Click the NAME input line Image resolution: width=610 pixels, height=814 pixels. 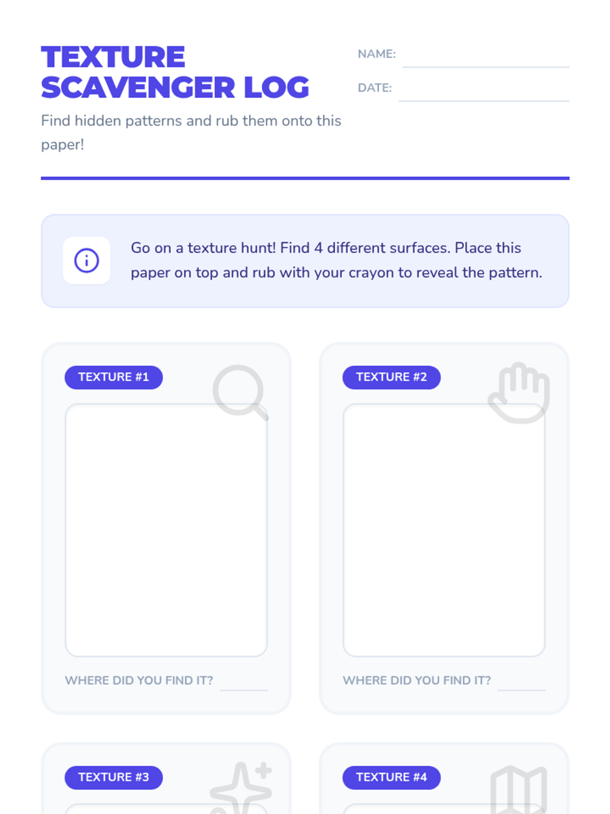pos(485,60)
